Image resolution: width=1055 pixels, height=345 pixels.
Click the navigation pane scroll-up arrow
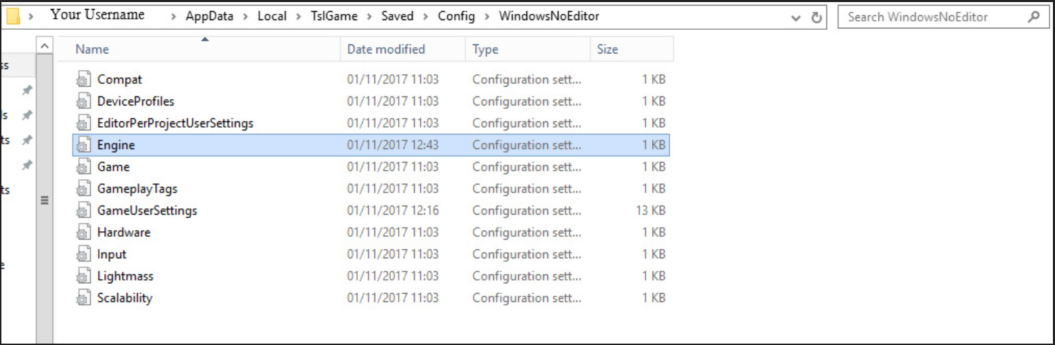pyautogui.click(x=44, y=46)
